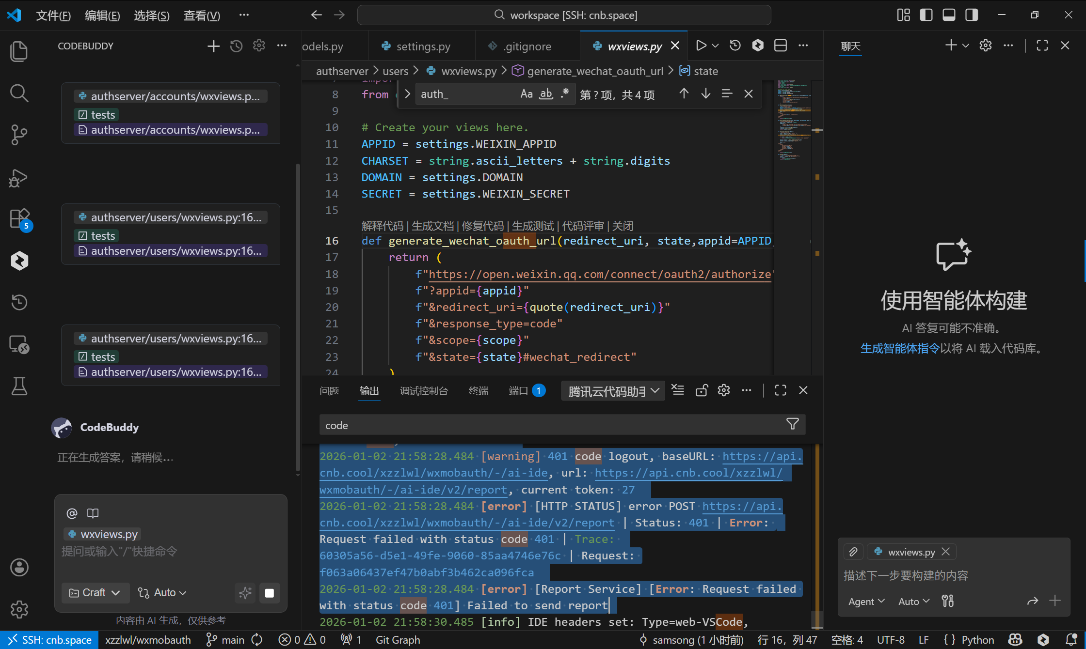Click the output filter funnel icon
Viewport: 1086px width, 649px height.
(x=792, y=425)
